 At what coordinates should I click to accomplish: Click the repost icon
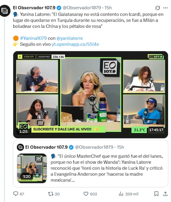(51, 194)
